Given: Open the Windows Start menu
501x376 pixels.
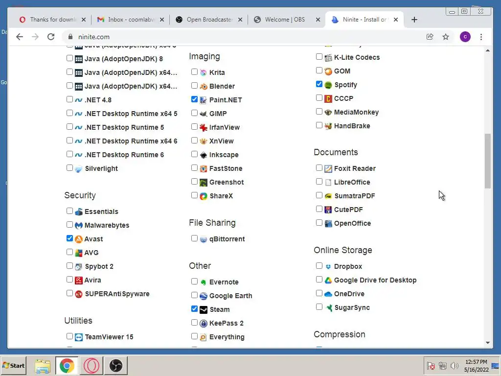Looking at the screenshot, I should 13,365.
